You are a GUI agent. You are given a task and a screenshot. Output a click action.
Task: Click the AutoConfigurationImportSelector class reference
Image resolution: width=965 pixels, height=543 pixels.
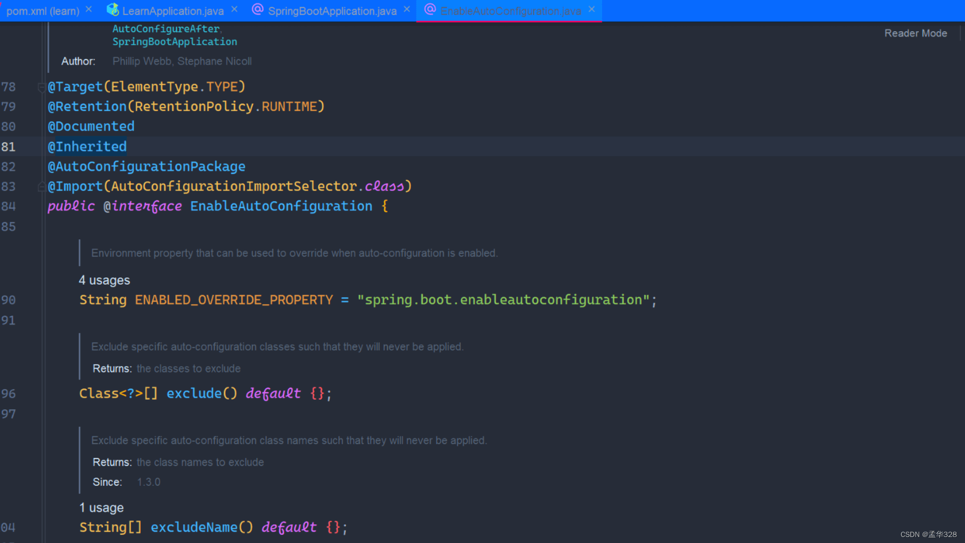point(234,186)
